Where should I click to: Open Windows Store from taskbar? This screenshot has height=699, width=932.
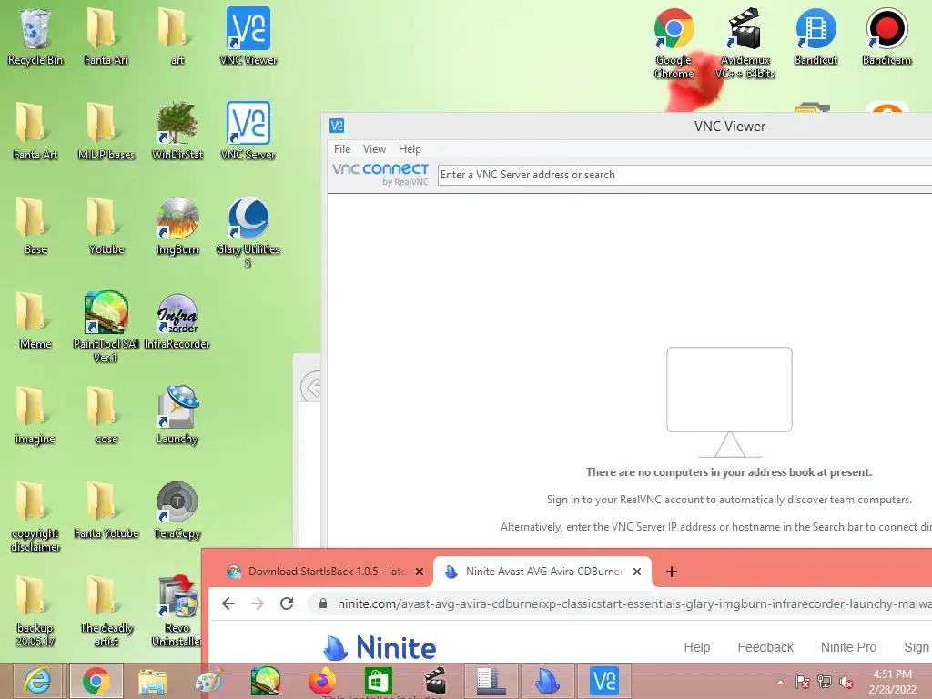pos(378,681)
